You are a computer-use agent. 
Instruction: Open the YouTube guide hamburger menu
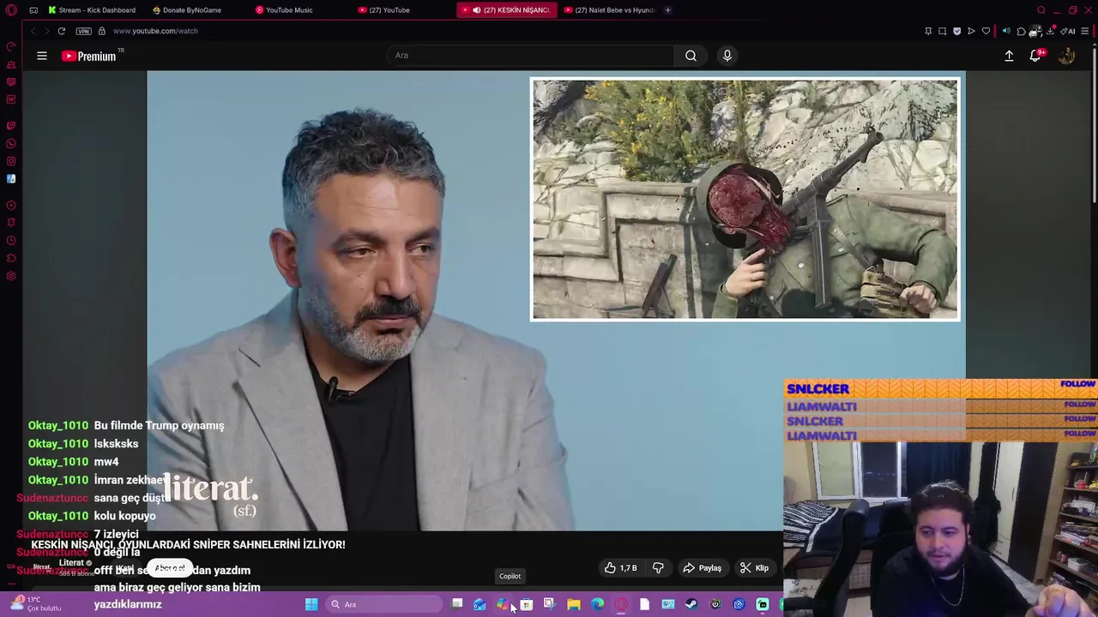(42, 56)
